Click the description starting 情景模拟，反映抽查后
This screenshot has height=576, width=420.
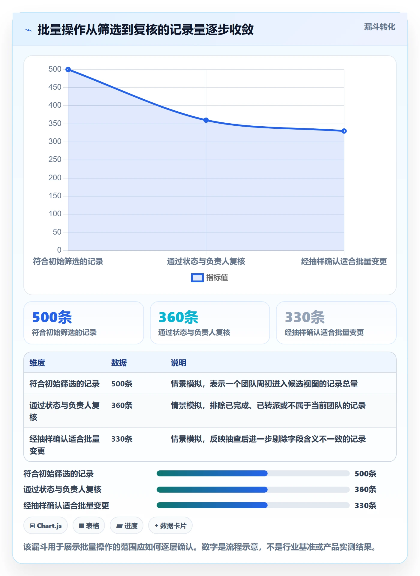tap(268, 439)
